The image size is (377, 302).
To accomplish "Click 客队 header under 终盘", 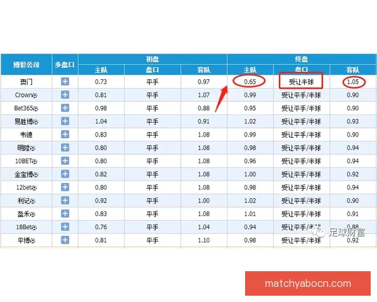I will tap(352, 70).
